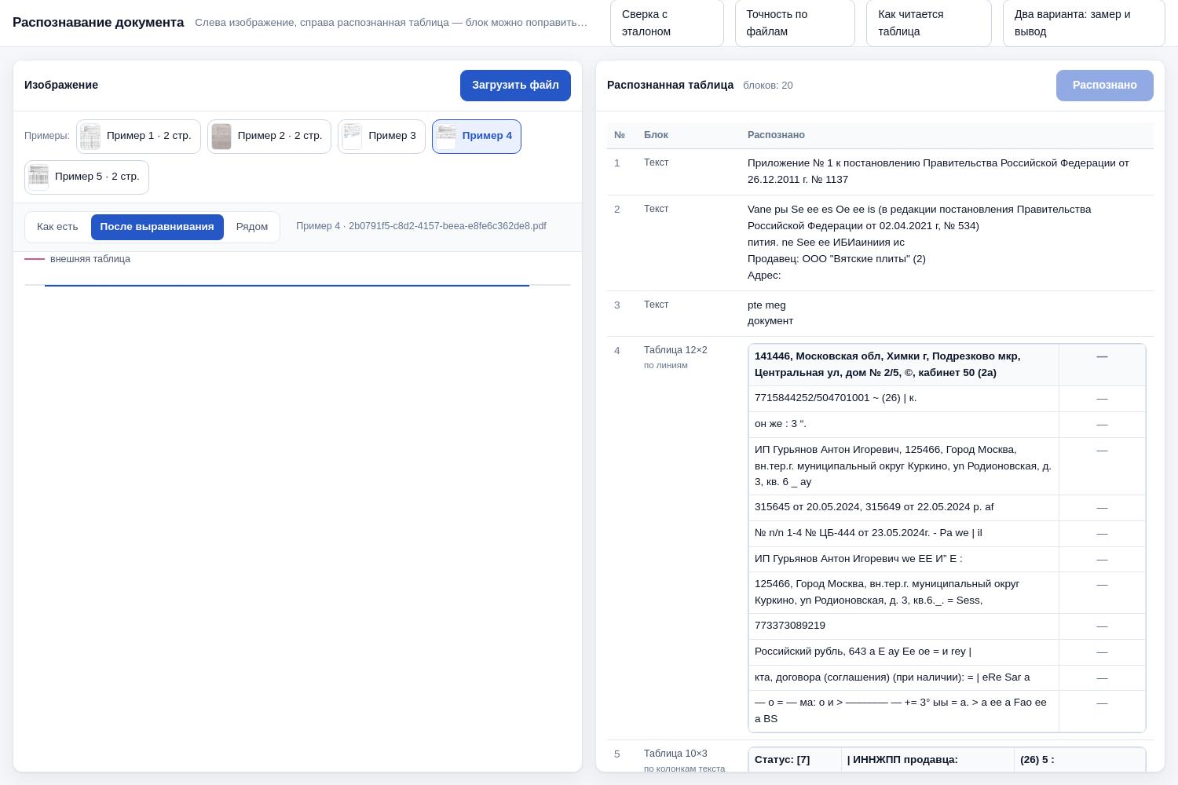
Task: Click the cell "7715844252/504701001 ~ (26) | к."
Action: point(903,399)
